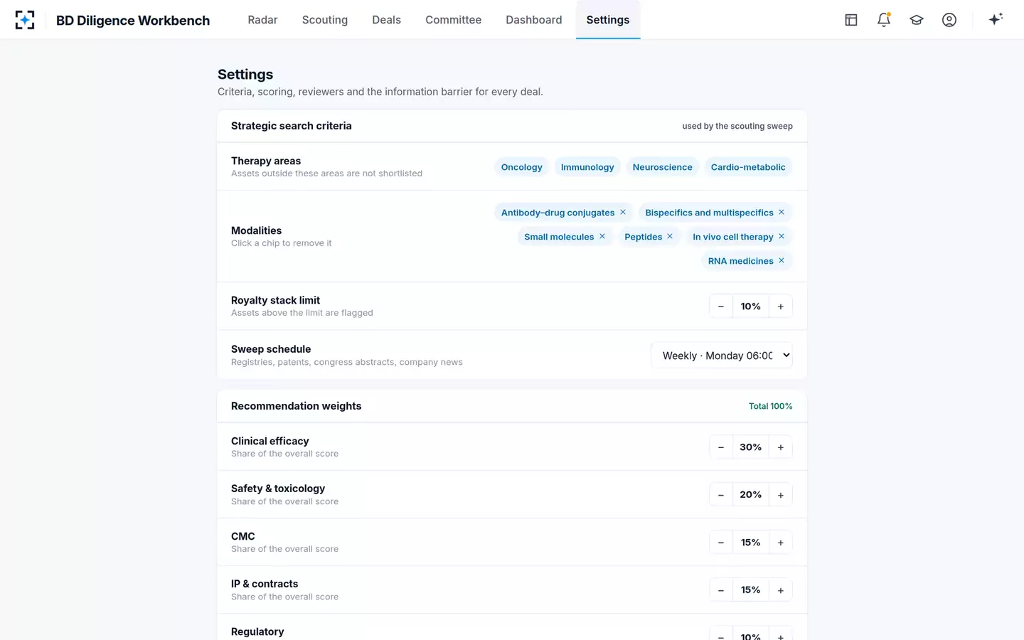Switch to the Dashboard tab
Screen dimensions: 1024x640
[x=534, y=20]
